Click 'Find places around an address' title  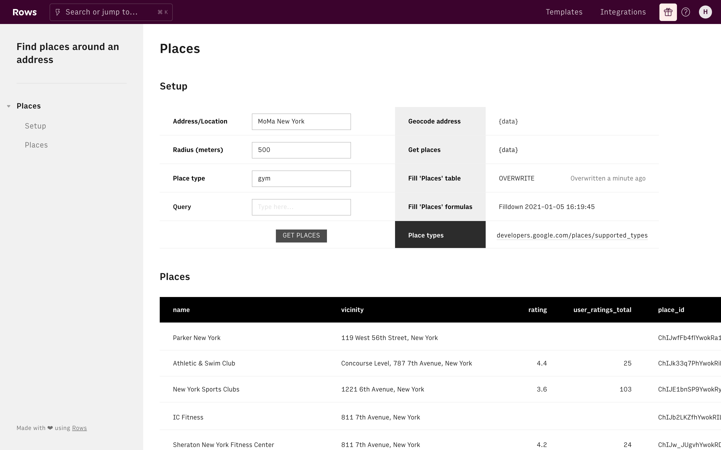[68, 53]
